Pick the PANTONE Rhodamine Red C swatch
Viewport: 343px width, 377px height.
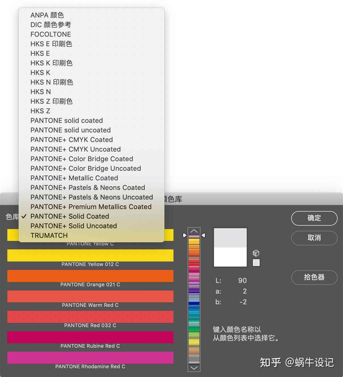tap(90, 358)
